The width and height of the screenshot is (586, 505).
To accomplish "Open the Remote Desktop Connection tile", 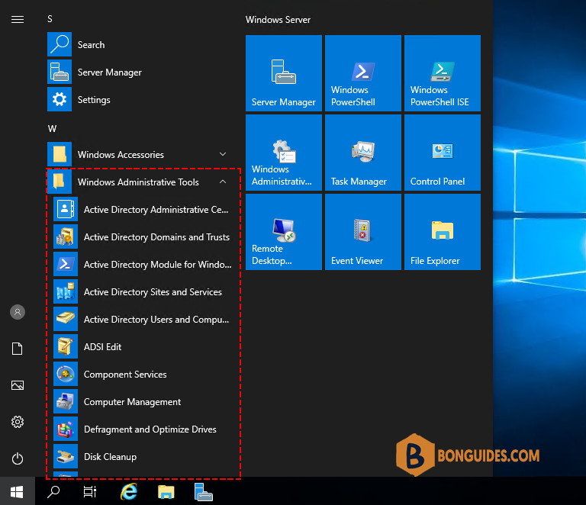I will pyautogui.click(x=284, y=232).
